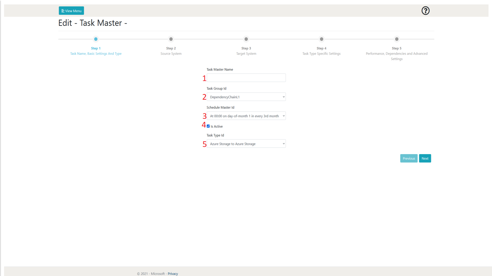Go to Step 2 Source System tab

point(171,51)
